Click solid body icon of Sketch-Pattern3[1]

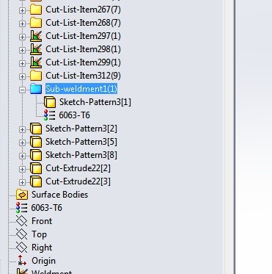coord(50,102)
